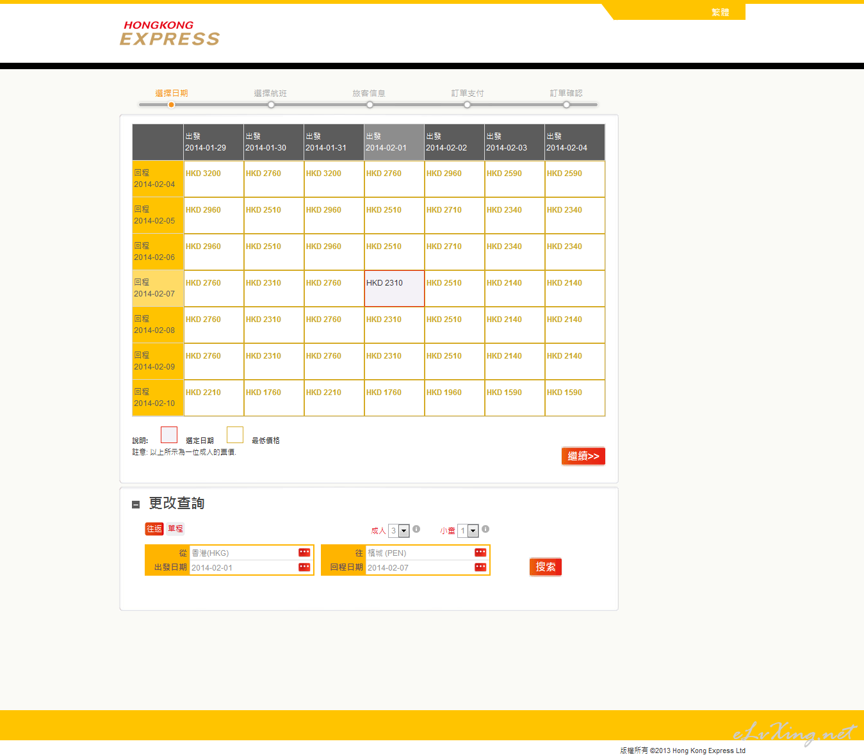Click the 選定日期 legend swatch
This screenshot has height=755, width=864.
[x=169, y=435]
